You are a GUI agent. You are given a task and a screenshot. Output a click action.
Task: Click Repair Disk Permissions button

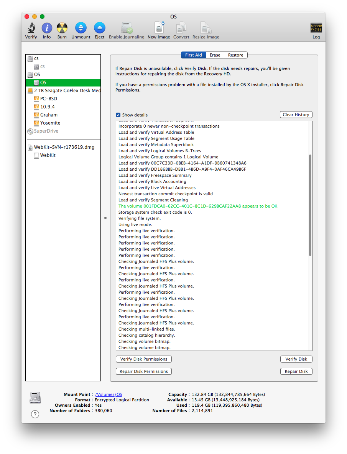[x=144, y=371]
